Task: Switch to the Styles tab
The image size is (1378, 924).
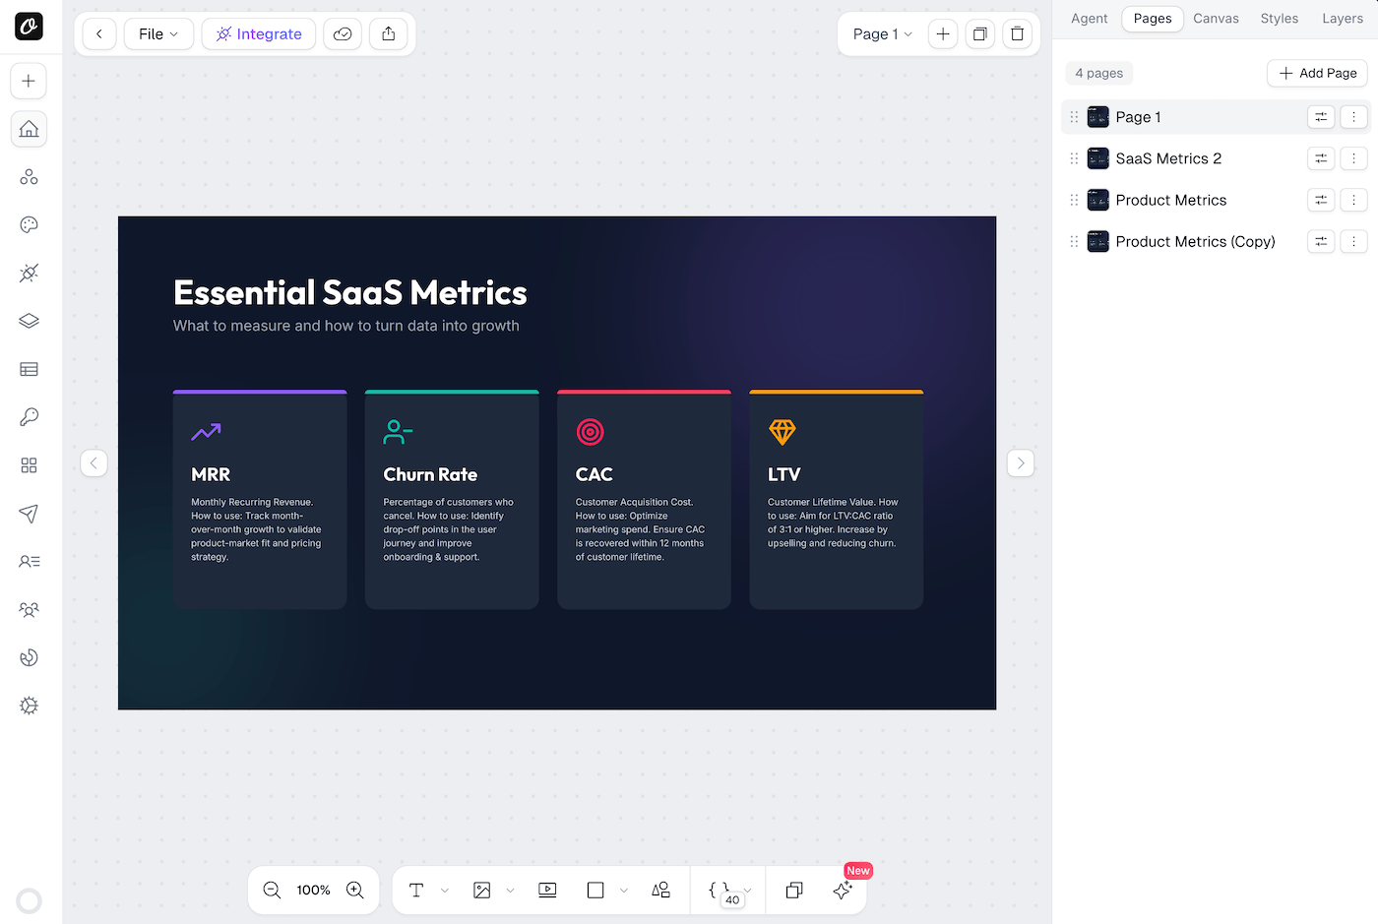Action: pyautogui.click(x=1279, y=19)
